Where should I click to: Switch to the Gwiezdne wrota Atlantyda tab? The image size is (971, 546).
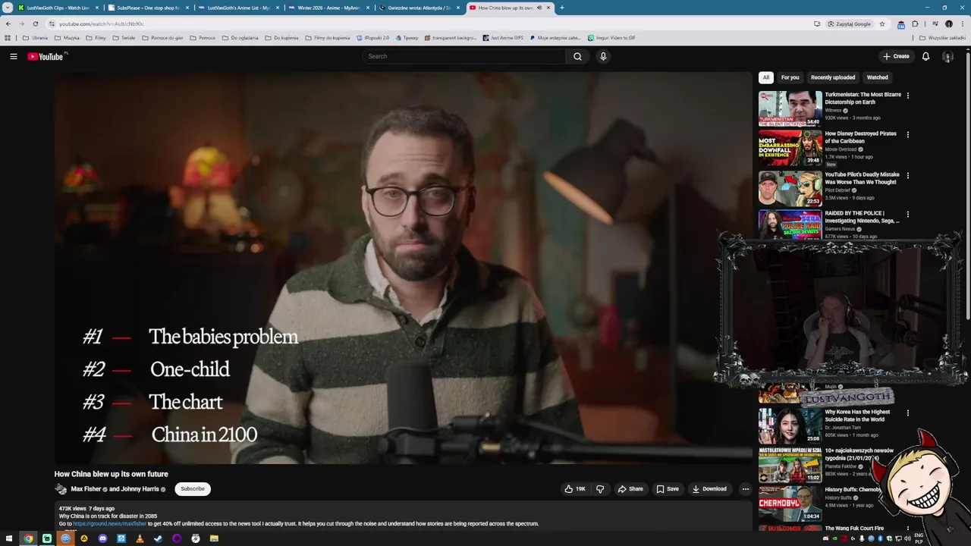pos(418,8)
